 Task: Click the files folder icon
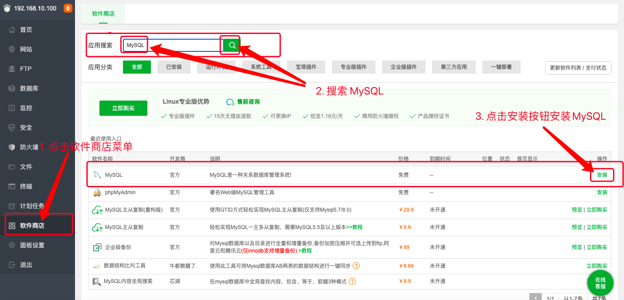tap(12, 167)
